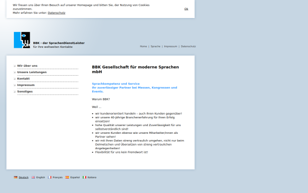Go to Home in top navigation
This screenshot has width=308, height=193.
tap(143, 46)
